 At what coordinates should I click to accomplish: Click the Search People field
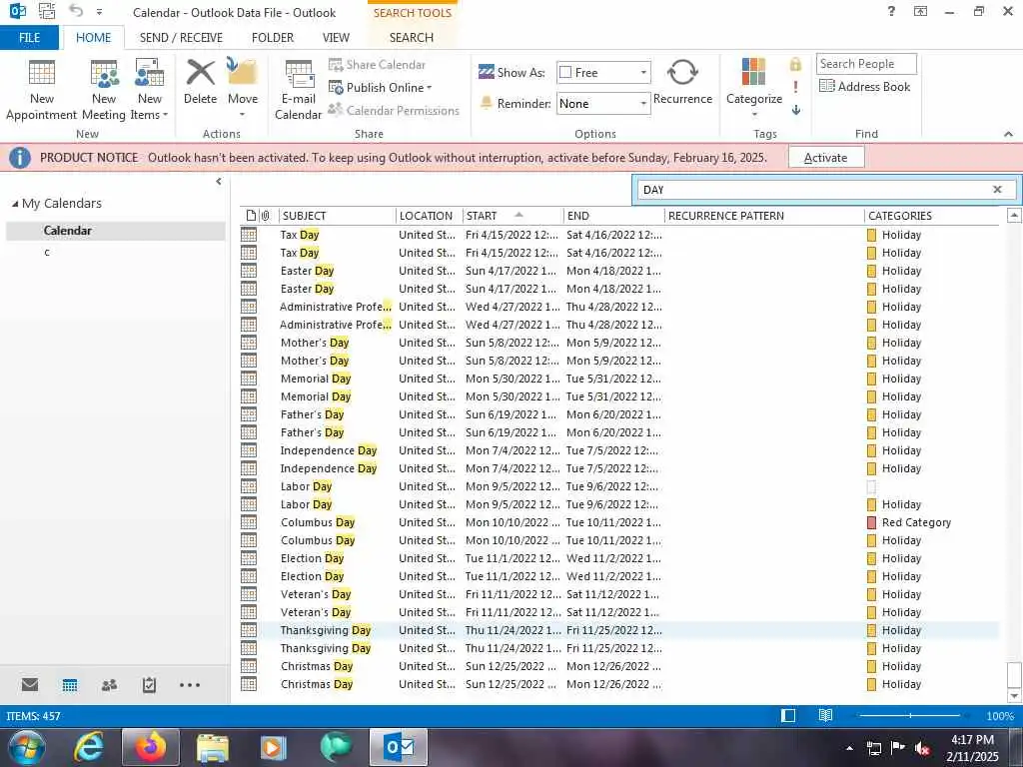point(866,64)
